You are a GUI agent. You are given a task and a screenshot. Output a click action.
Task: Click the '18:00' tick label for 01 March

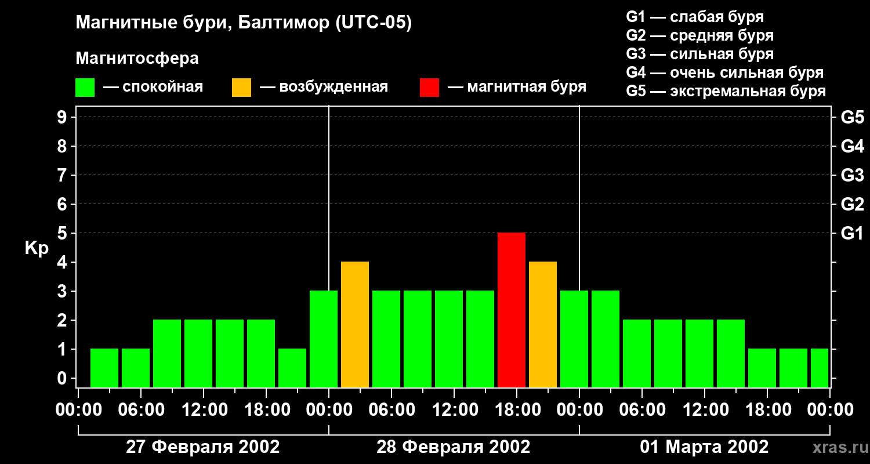767,410
